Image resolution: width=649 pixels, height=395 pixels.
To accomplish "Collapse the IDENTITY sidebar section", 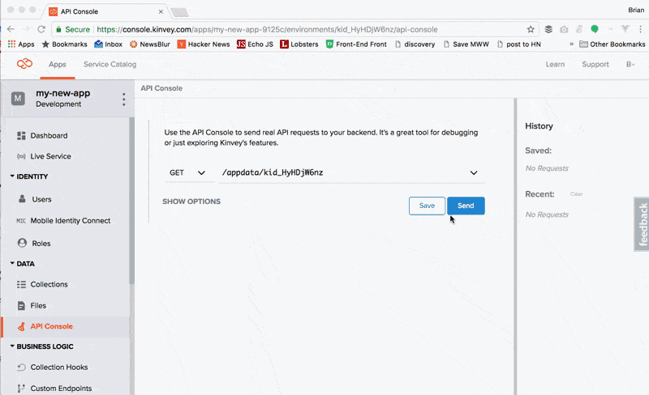I will pos(13,176).
